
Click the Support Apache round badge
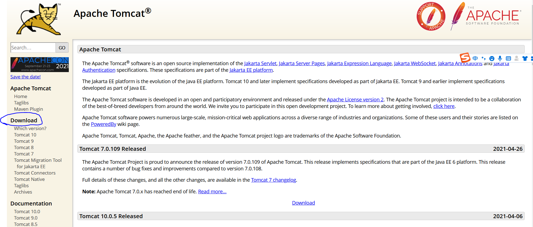(x=431, y=16)
